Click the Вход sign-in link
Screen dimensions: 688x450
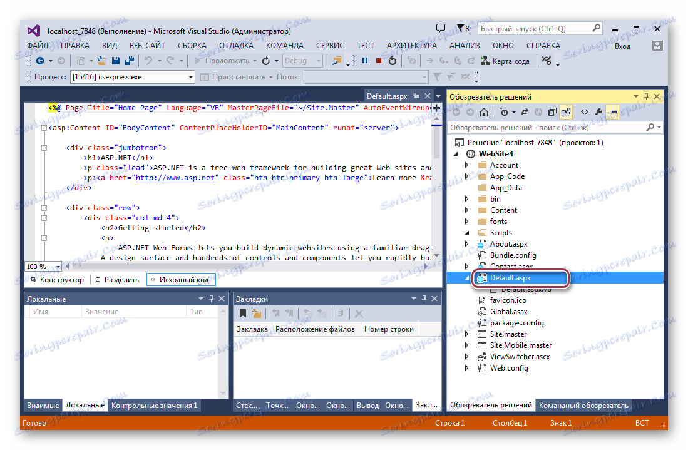(622, 46)
